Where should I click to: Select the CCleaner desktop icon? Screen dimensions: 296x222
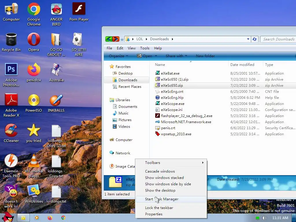point(11,133)
